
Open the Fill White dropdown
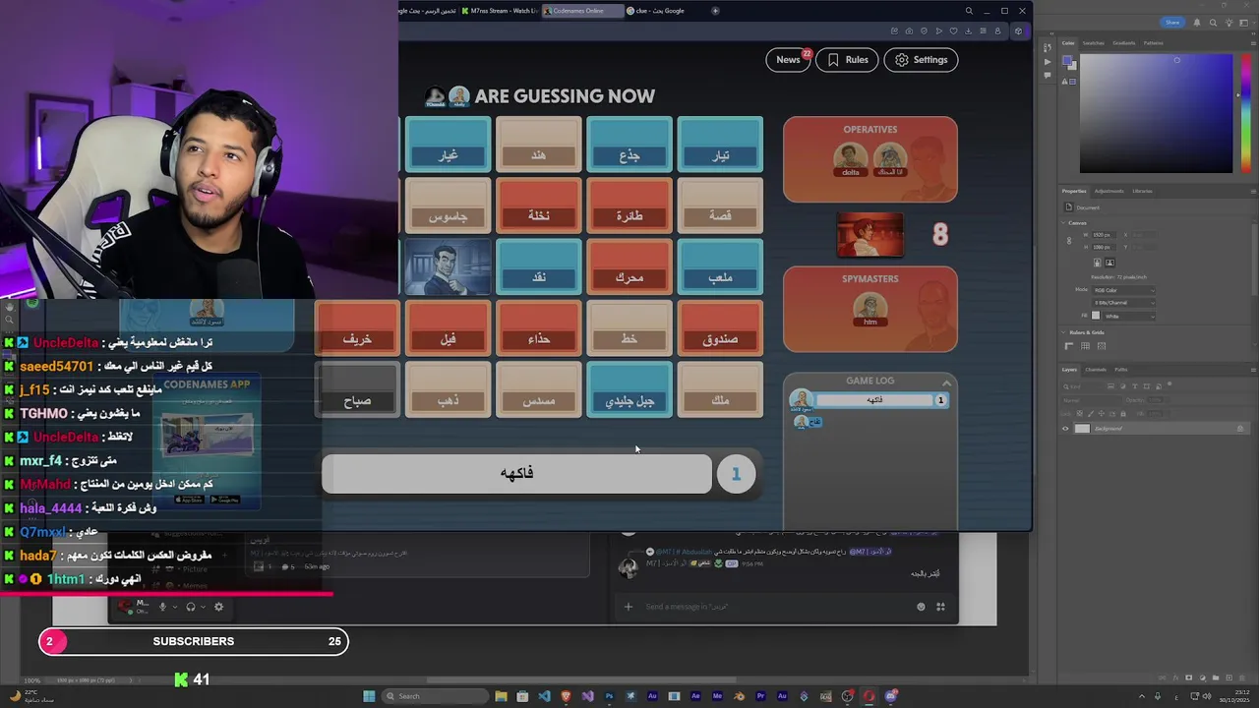point(1128,316)
